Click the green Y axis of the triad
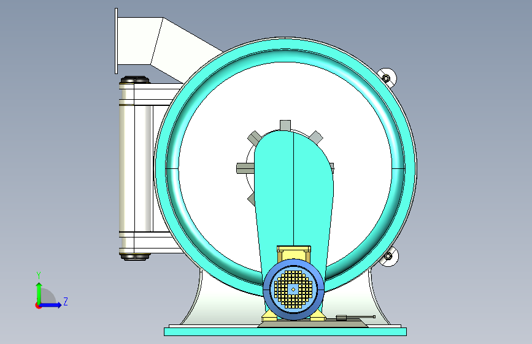 coord(39,293)
